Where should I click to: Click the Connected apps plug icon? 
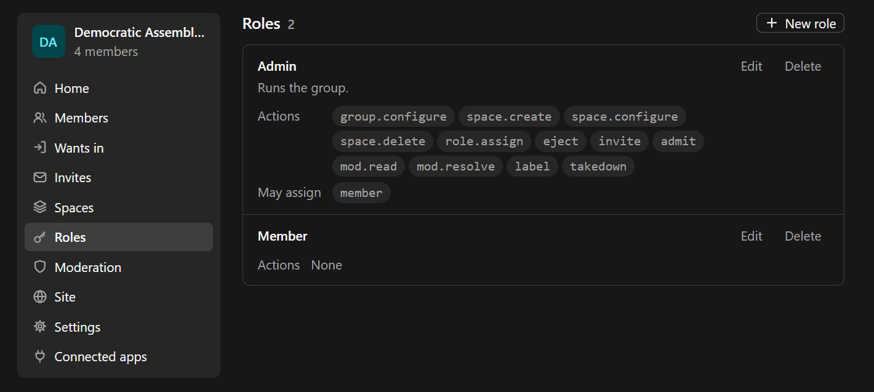tap(40, 356)
